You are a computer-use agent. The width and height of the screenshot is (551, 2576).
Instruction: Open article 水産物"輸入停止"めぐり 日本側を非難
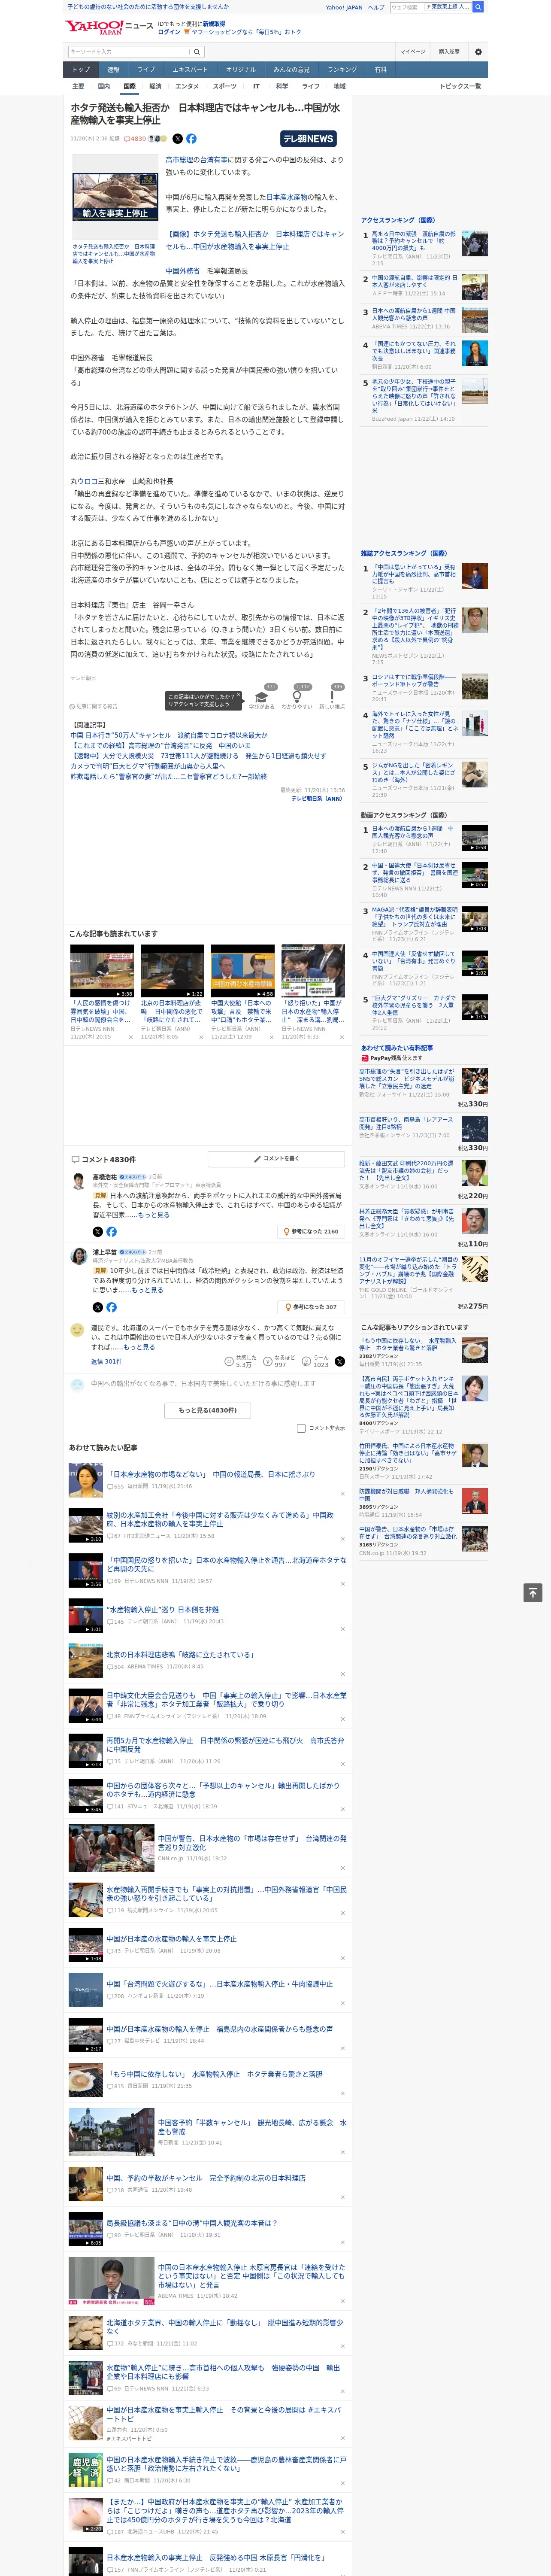pyautogui.click(x=163, y=1610)
